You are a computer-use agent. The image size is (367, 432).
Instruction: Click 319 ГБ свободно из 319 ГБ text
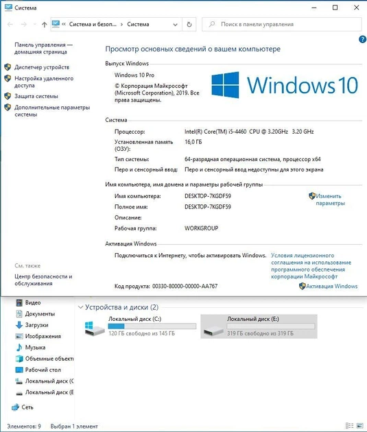point(261,333)
